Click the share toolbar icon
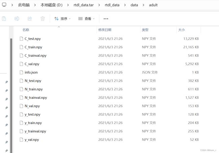The image size is (219, 153). 30,18
